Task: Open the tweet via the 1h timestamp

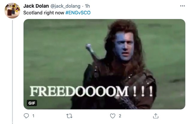Action: 88,6
